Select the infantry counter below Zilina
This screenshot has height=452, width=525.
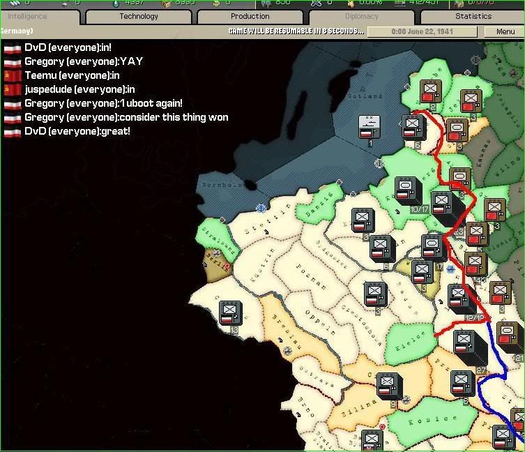(x=372, y=441)
